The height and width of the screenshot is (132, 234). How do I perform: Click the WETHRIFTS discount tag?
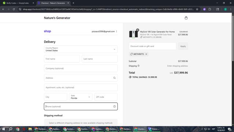click(139, 54)
